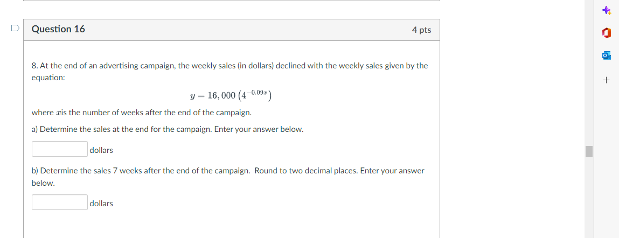
Task: Click the dollars label beside part a) box
Action: pyautogui.click(x=101, y=150)
